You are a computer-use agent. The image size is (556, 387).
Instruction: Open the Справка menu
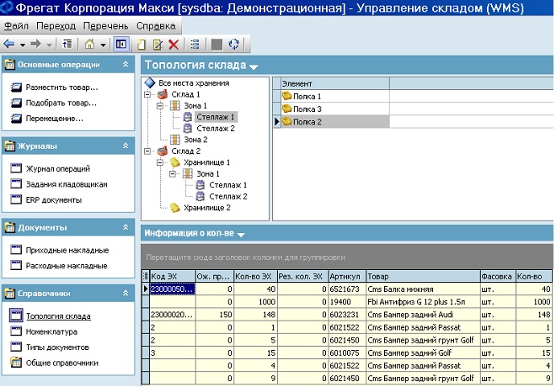click(x=156, y=26)
